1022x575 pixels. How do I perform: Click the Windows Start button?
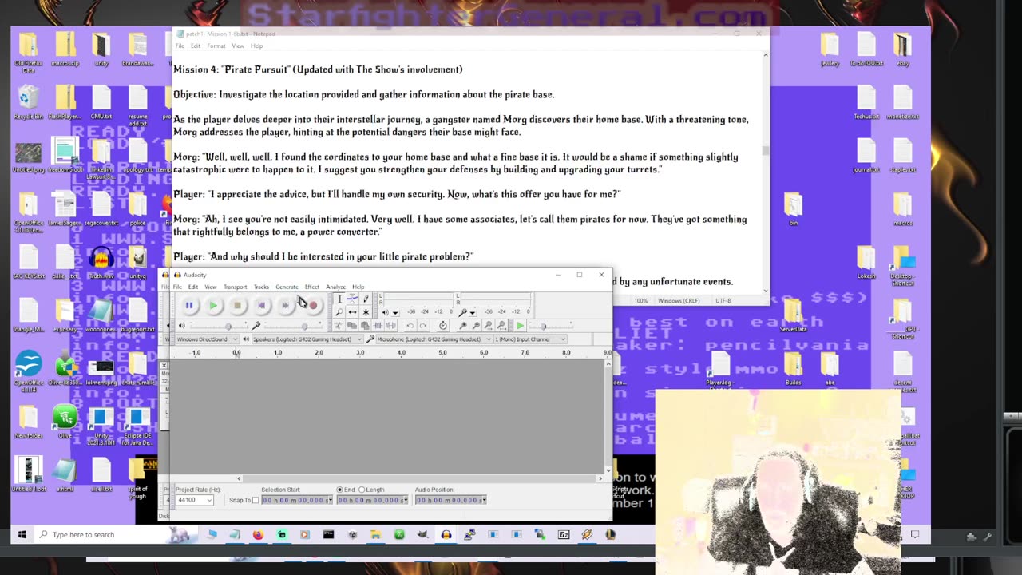pyautogui.click(x=22, y=534)
